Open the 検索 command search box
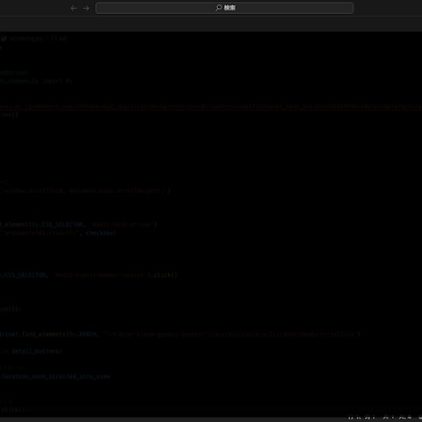The image size is (422, 422). coord(224,8)
